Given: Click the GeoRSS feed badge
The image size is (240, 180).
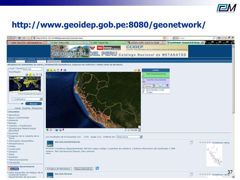Looking at the screenshot, I should tap(13, 169).
